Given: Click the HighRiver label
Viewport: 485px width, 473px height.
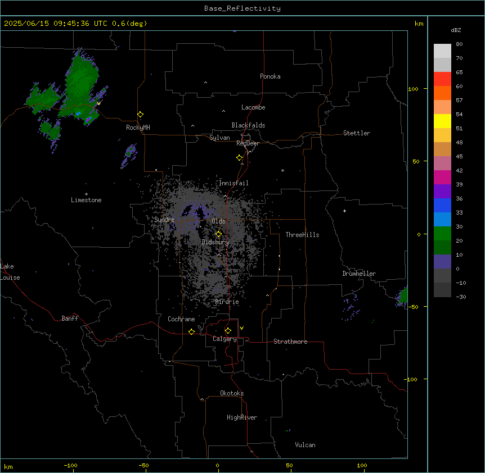Looking at the screenshot, I should tap(242, 417).
